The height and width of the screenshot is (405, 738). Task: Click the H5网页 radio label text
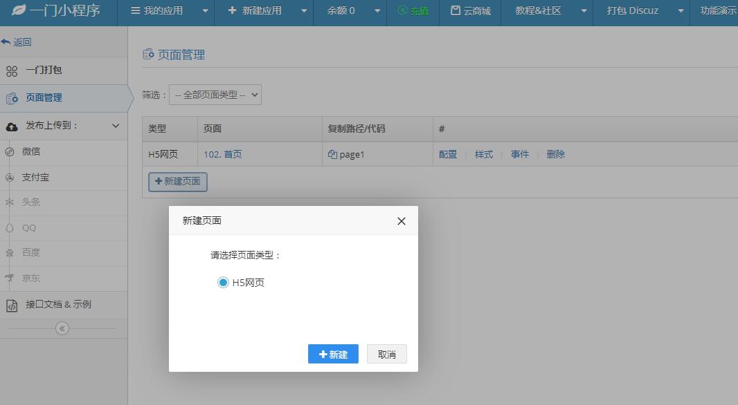(x=248, y=283)
